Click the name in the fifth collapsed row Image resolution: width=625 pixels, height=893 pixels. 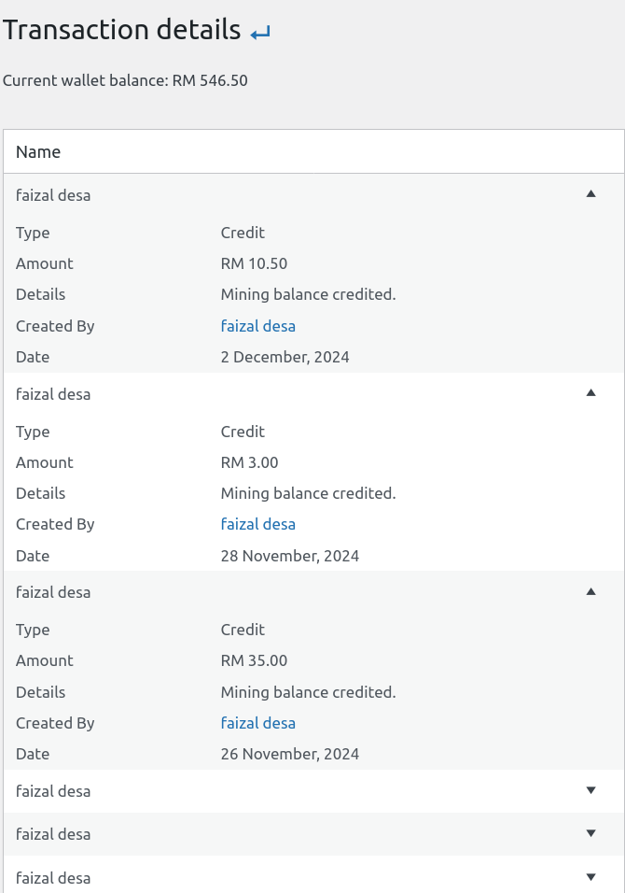tap(53, 834)
